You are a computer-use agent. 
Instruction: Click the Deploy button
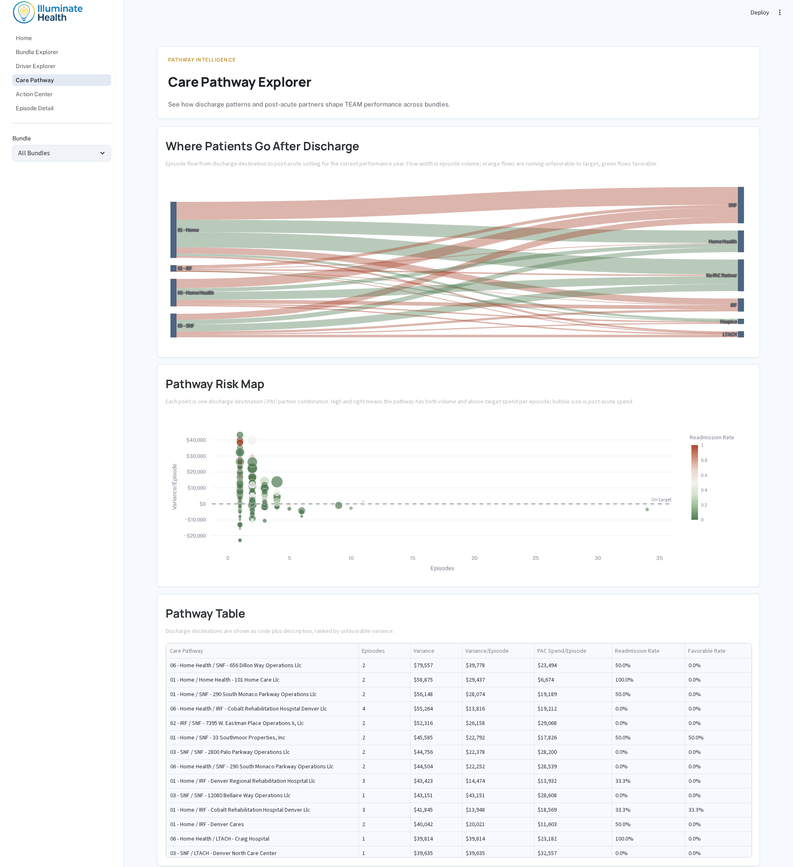(760, 12)
